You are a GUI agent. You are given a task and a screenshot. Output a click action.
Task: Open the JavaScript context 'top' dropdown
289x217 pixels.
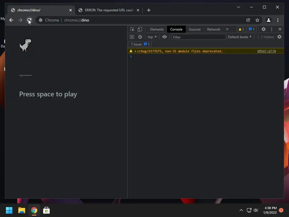[x=152, y=37]
